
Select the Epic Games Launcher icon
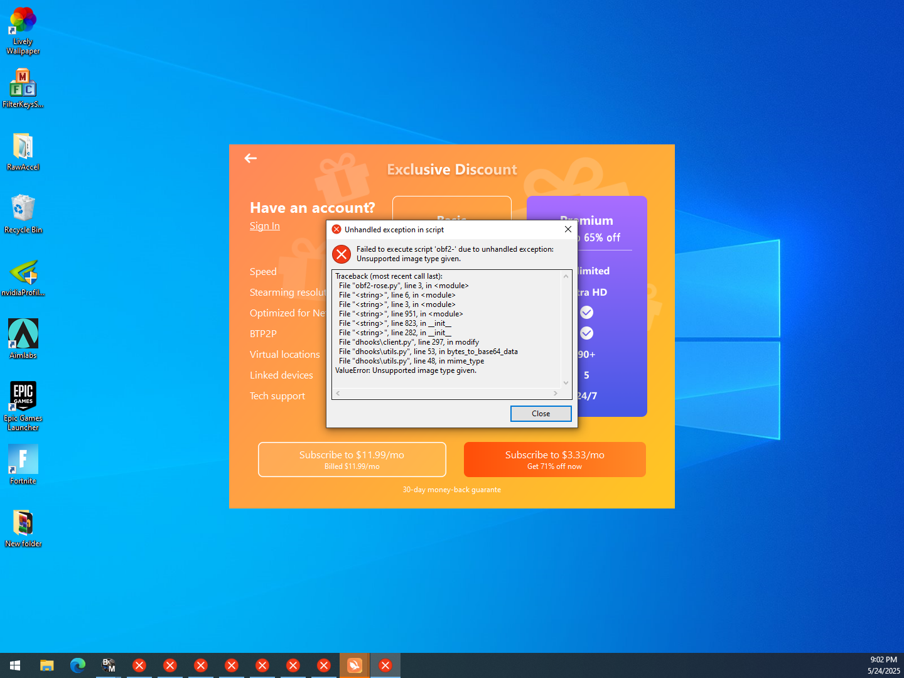pos(23,406)
